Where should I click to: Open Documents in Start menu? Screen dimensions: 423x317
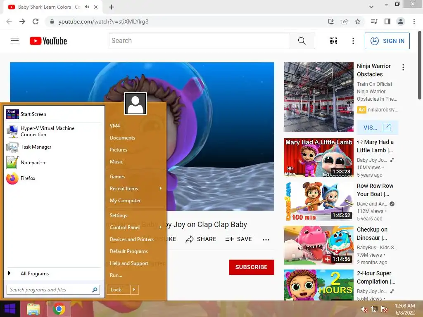click(122, 138)
